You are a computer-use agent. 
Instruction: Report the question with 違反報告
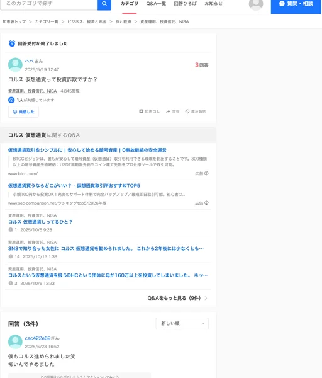(x=196, y=112)
